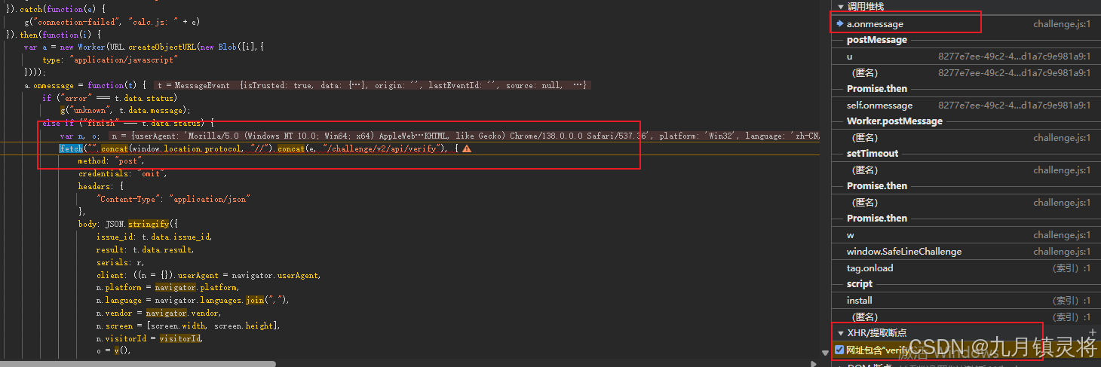Click the "Content-Type": "application/json" line
The image size is (1101, 367).
(173, 199)
